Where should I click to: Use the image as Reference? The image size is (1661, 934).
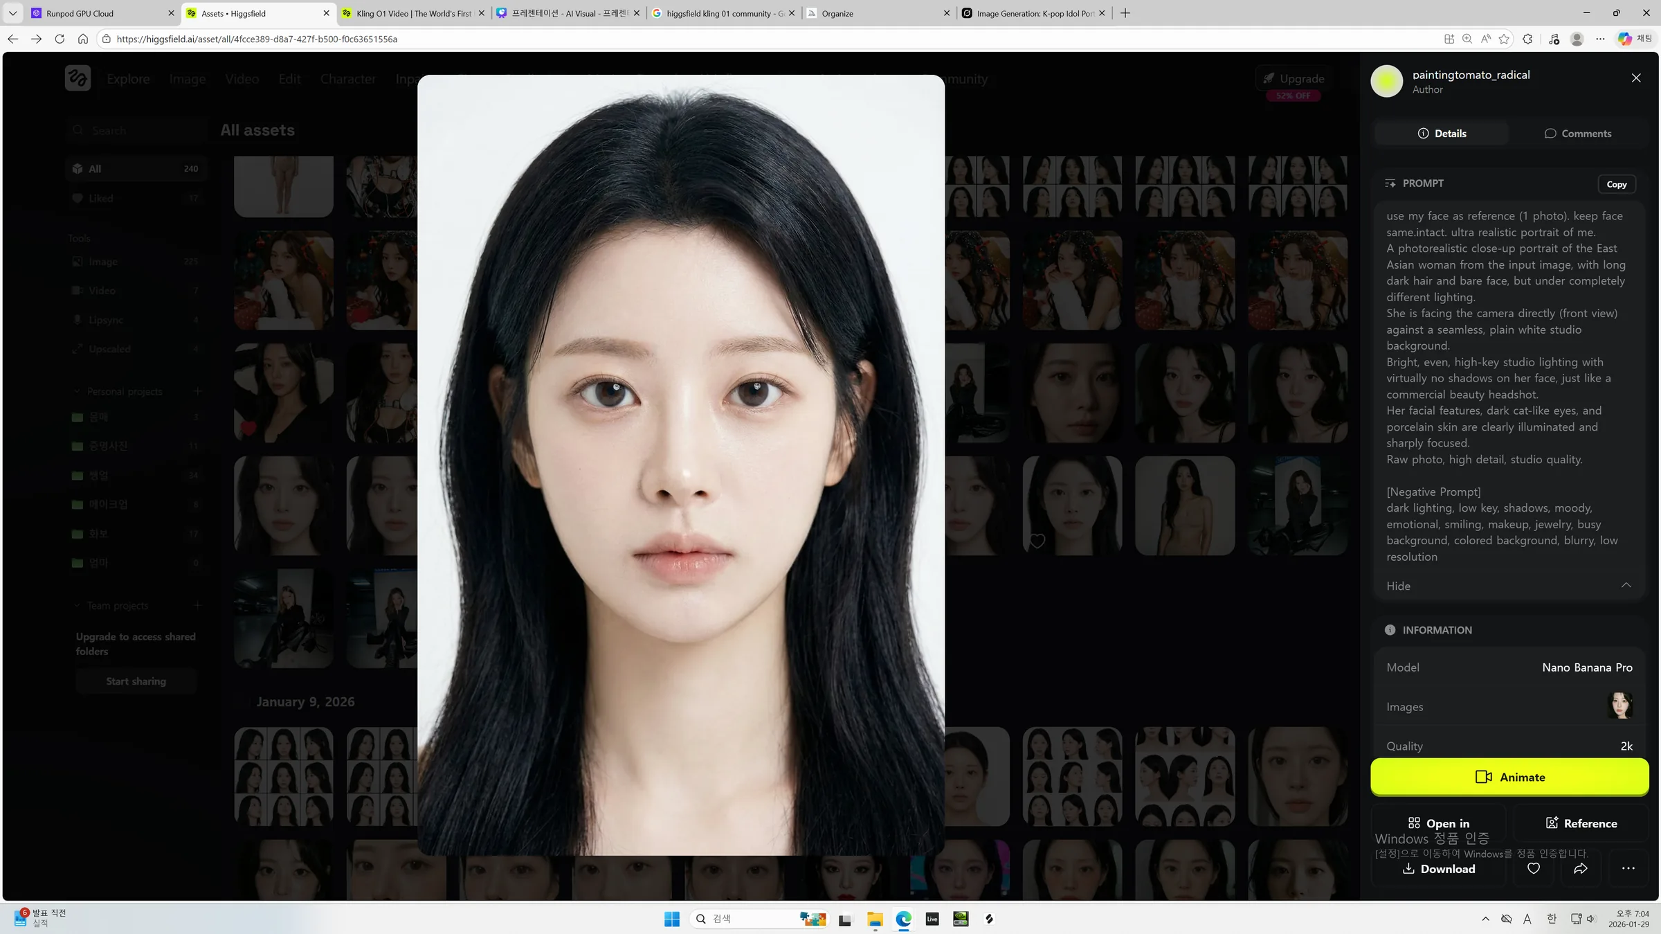pyautogui.click(x=1581, y=823)
